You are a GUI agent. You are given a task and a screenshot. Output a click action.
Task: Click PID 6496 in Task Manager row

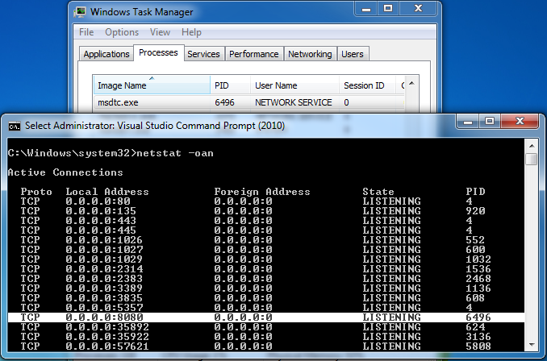point(224,102)
